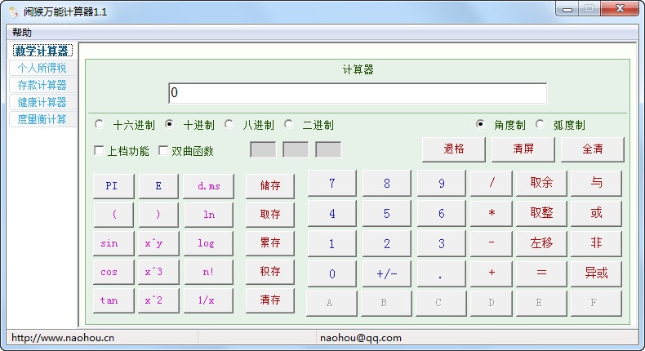
Task: Insert PI constant
Action: 113,186
